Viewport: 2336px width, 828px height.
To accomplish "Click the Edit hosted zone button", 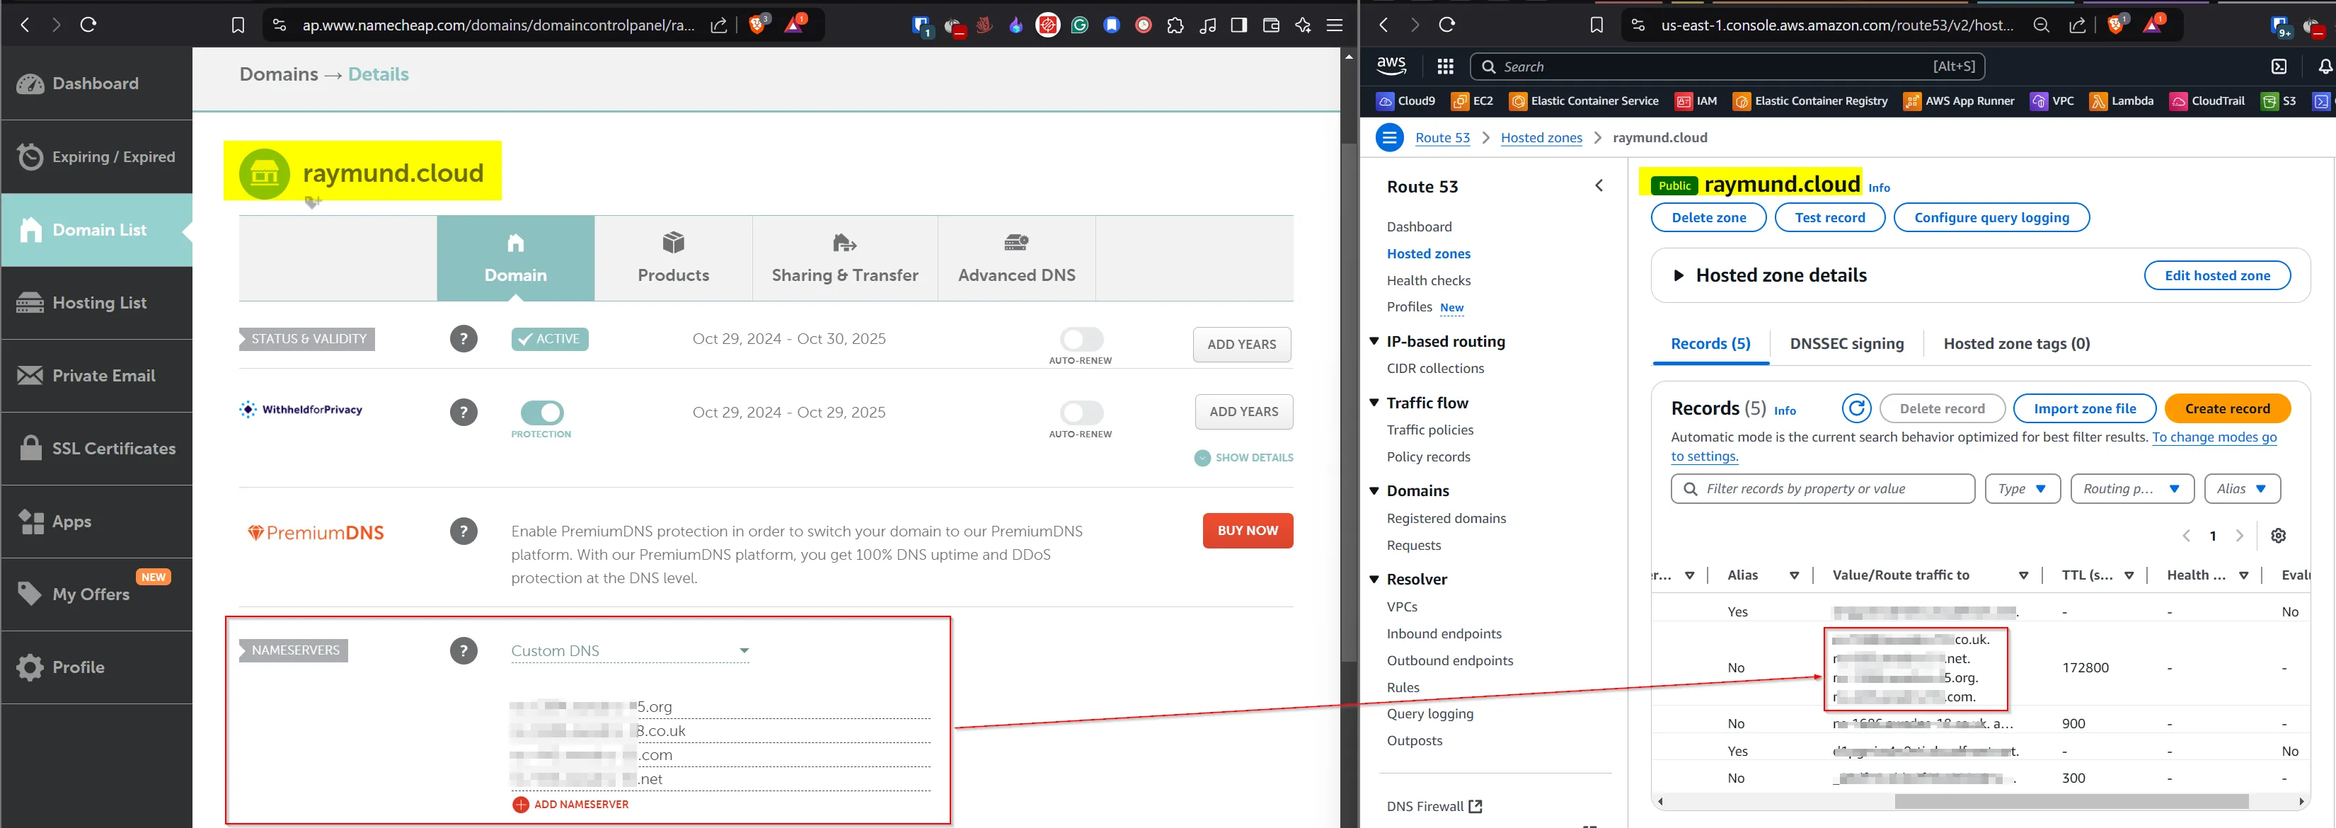I will pos(2217,275).
